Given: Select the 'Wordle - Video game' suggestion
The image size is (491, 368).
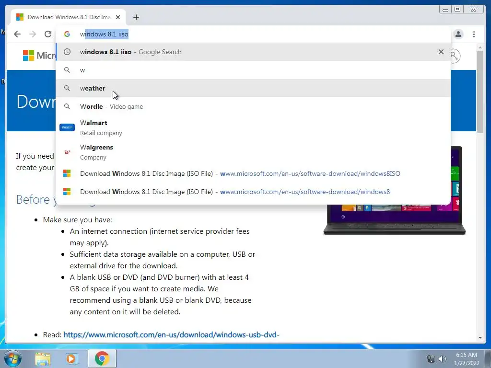Looking at the screenshot, I should (x=253, y=106).
